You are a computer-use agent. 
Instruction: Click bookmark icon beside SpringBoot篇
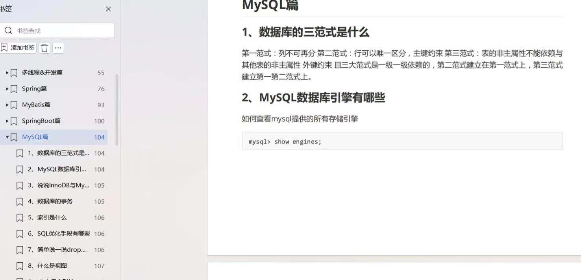pyautogui.click(x=14, y=121)
